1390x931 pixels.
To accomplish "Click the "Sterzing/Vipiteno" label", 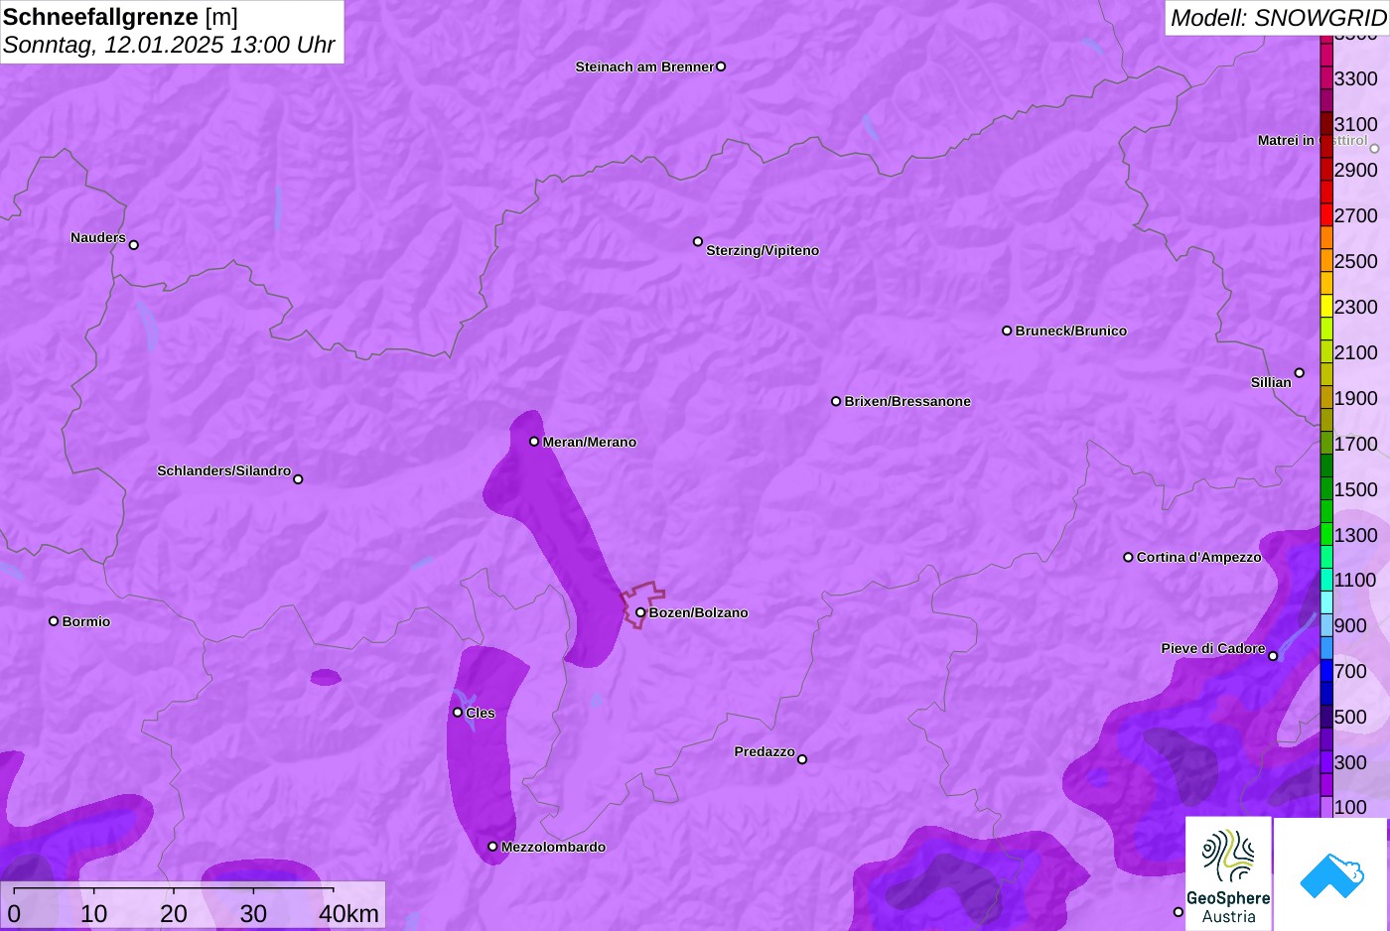I will pos(763,250).
